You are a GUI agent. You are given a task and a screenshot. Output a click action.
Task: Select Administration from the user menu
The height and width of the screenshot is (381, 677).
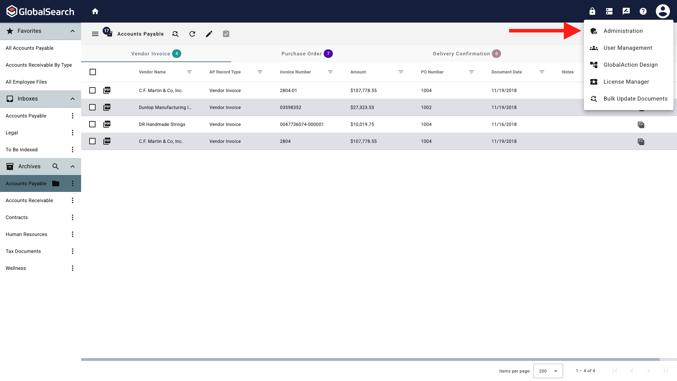(623, 31)
